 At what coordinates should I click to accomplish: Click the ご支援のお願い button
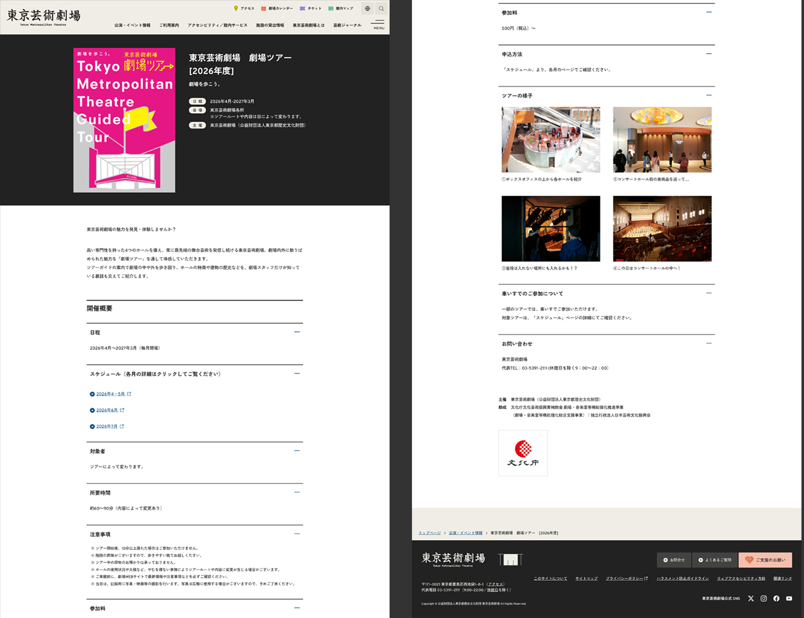tap(765, 560)
